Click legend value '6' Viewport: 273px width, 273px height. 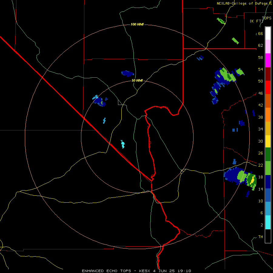tap(262, 213)
